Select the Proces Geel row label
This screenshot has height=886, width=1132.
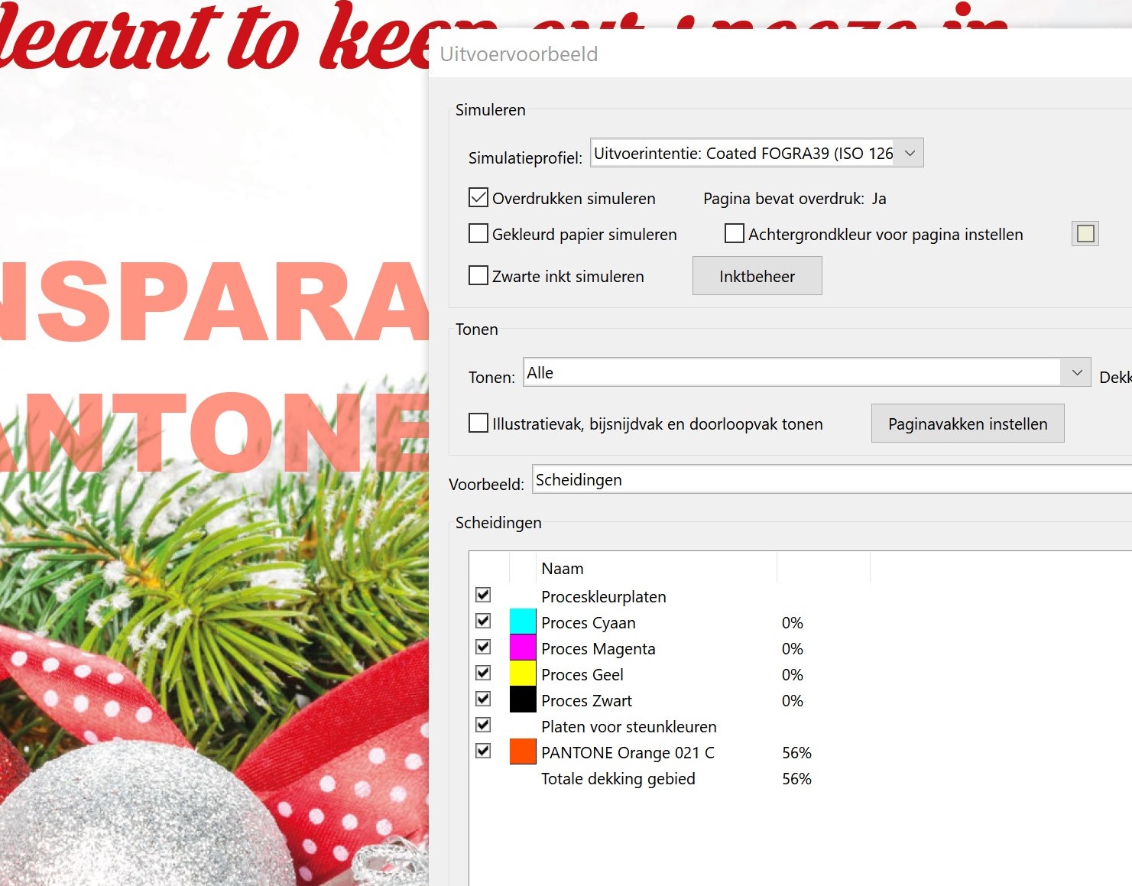582,675
